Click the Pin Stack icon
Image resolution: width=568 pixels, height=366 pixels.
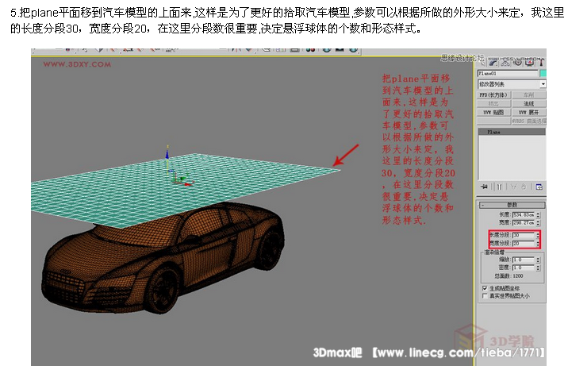pos(484,187)
